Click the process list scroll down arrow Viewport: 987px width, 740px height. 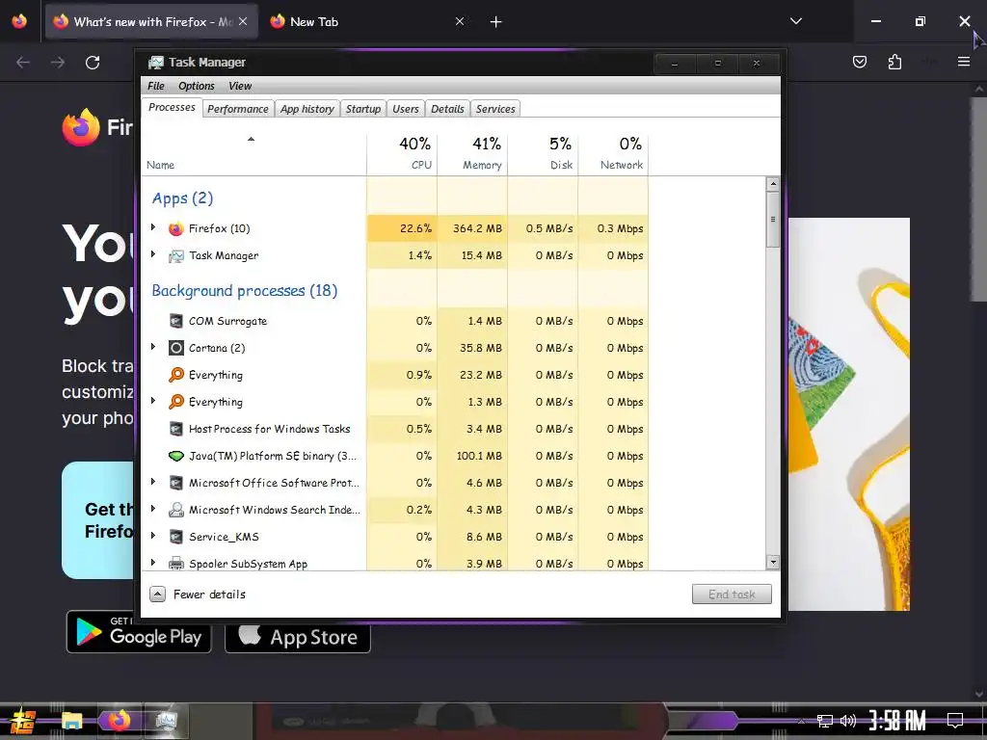(773, 562)
